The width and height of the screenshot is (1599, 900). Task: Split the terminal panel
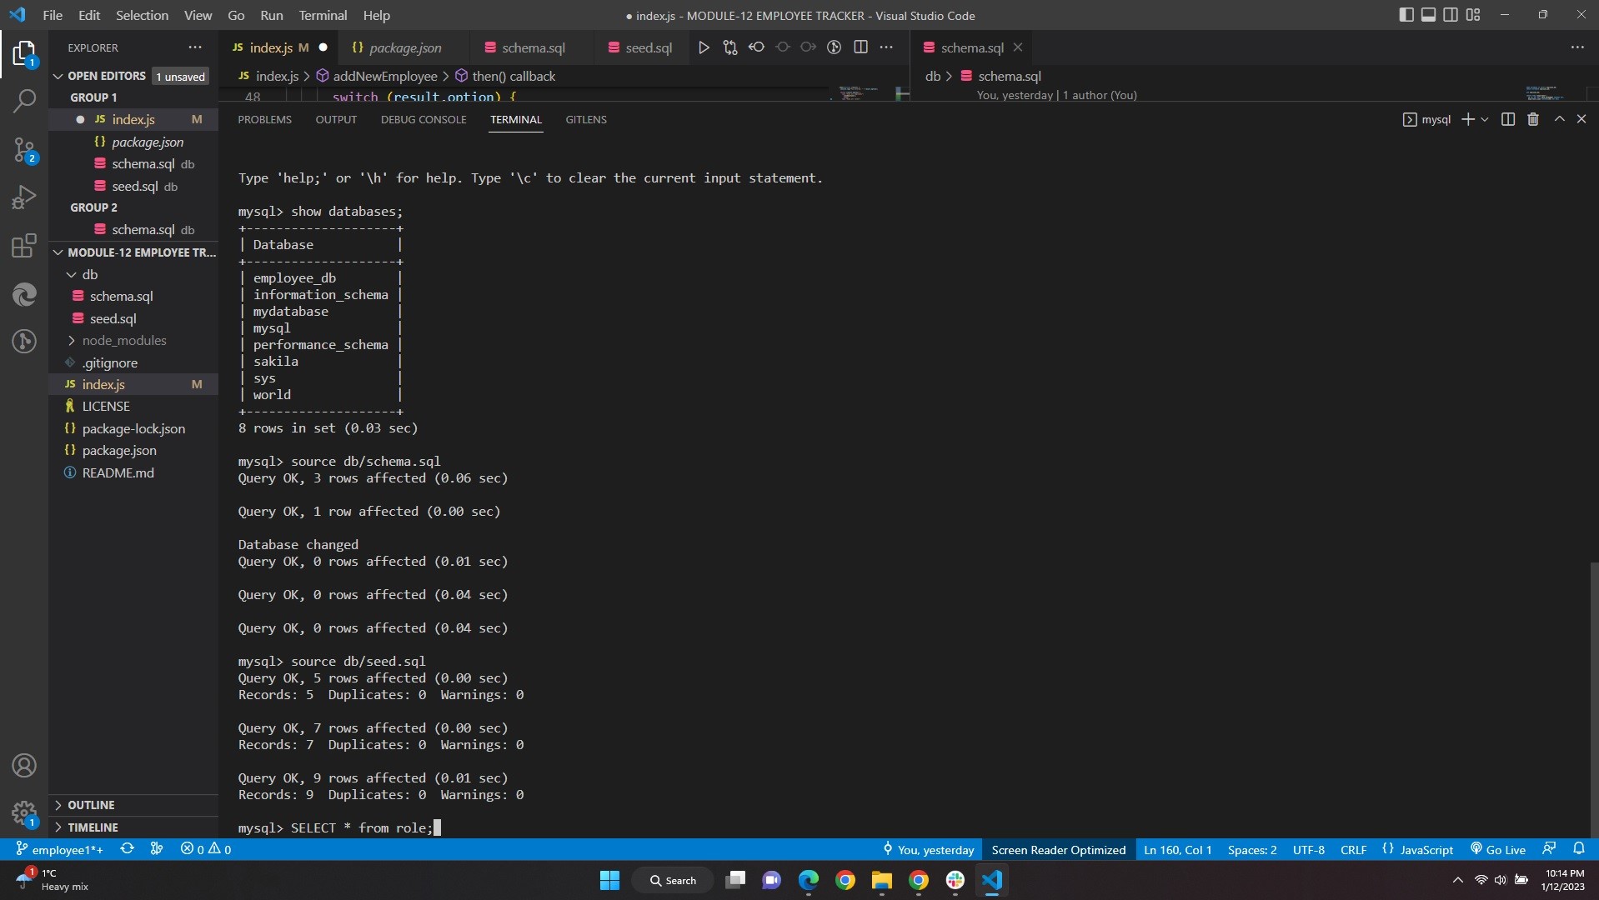point(1508,119)
